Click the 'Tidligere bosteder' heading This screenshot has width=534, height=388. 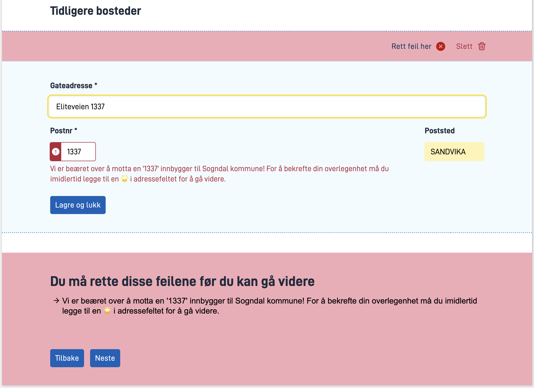(x=95, y=11)
